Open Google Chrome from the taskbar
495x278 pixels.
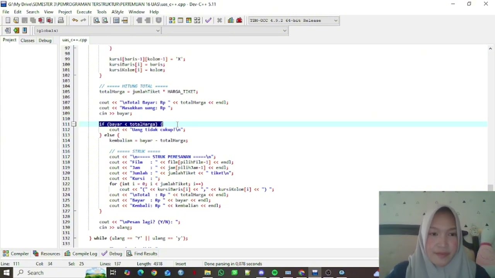click(154, 273)
